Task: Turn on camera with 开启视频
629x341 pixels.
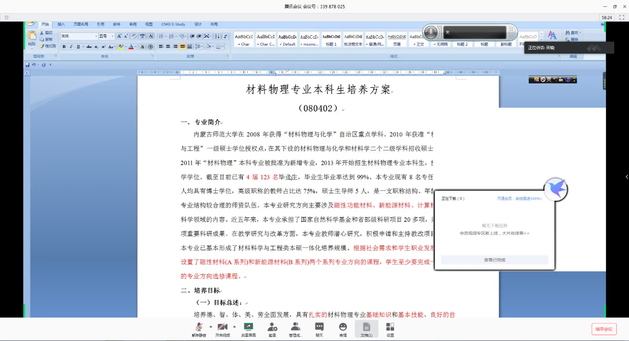Action: tap(223, 328)
